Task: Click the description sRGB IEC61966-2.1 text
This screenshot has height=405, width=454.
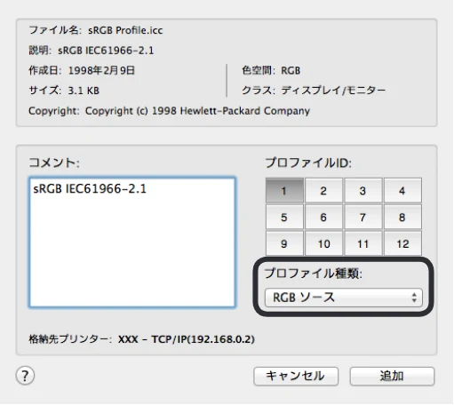Action: (x=106, y=51)
